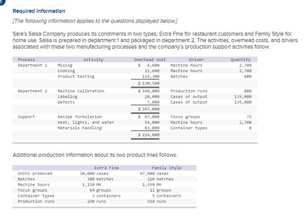Click the 'Production runs' driver cell
The height and width of the screenshot is (216, 304).
(189, 91)
